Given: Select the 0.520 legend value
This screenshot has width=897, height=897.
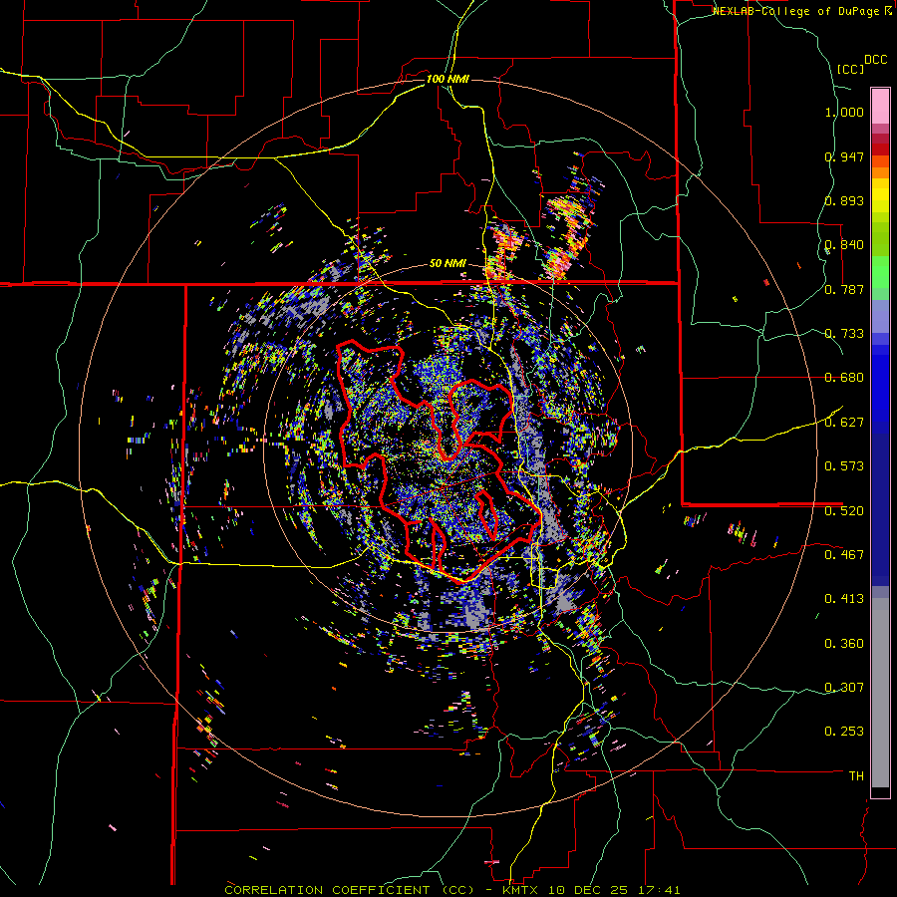Looking at the screenshot, I should [844, 510].
